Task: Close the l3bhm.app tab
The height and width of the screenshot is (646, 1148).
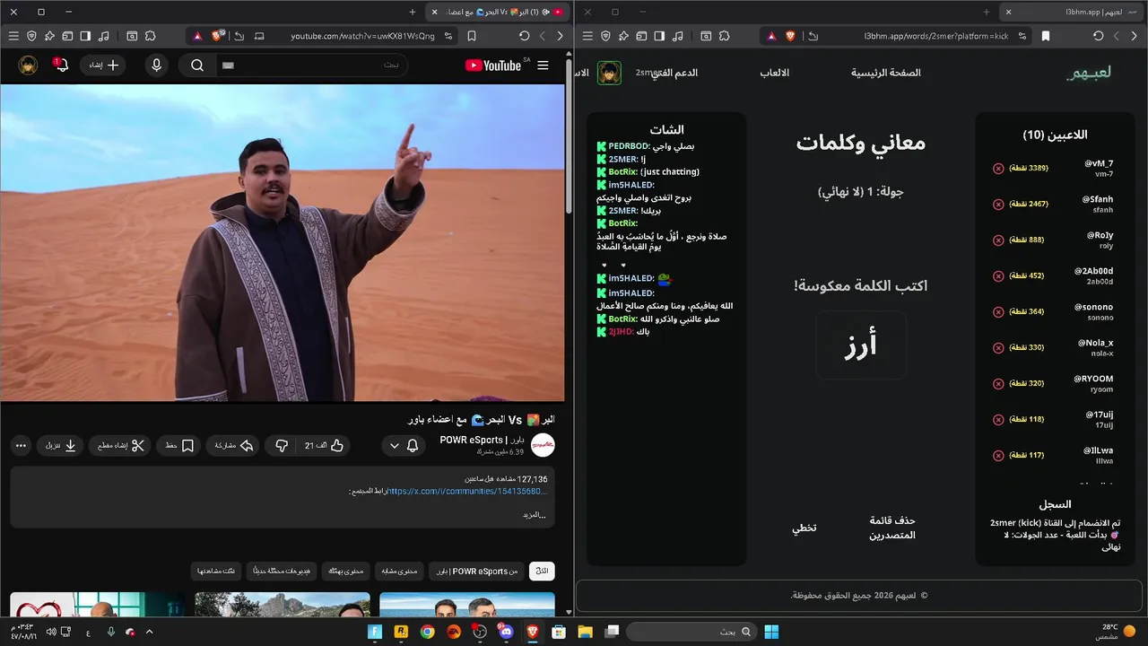Action: [x=1008, y=12]
